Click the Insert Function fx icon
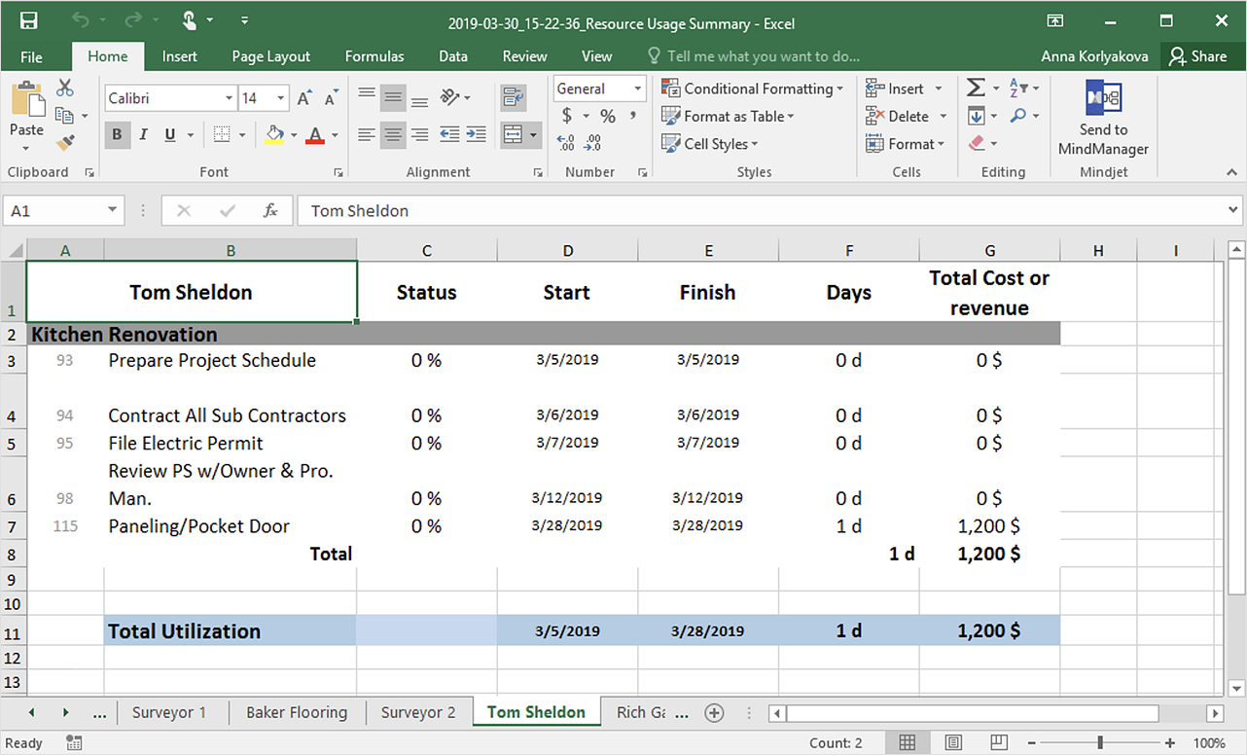The image size is (1247, 755). [x=270, y=210]
